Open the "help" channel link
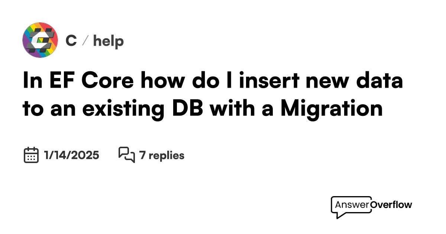Image resolution: width=446 pixels, height=234 pixels. [x=108, y=41]
